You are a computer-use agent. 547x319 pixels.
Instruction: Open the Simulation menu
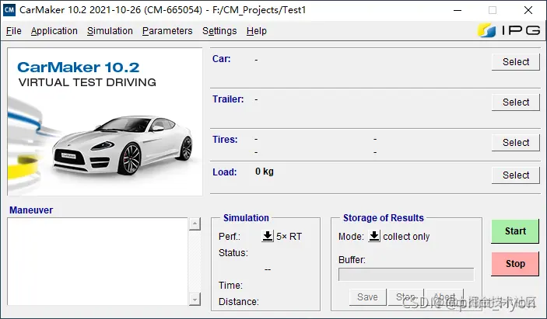110,31
